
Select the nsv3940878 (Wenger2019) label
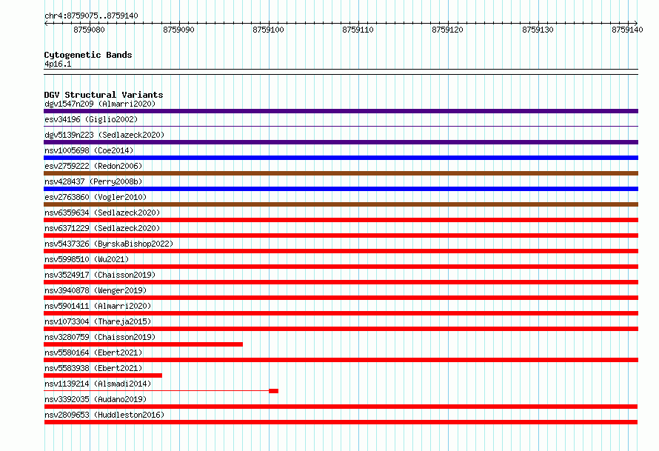coord(96,290)
